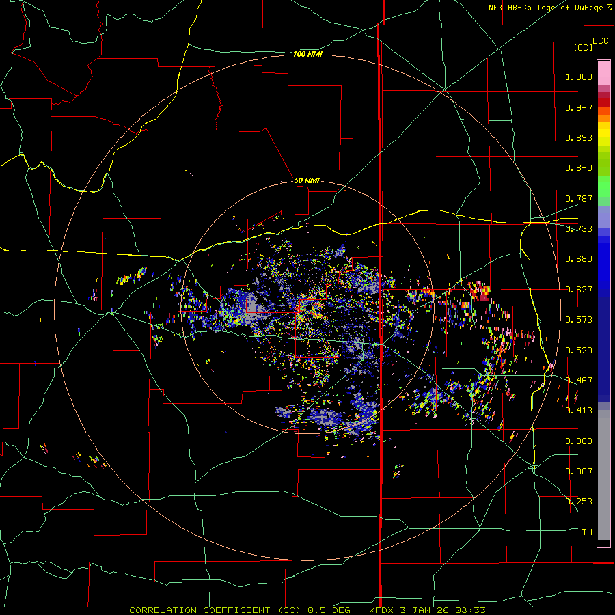The height and width of the screenshot is (615, 615).
Task: Click the 0.467 scale value
Action: point(579,381)
